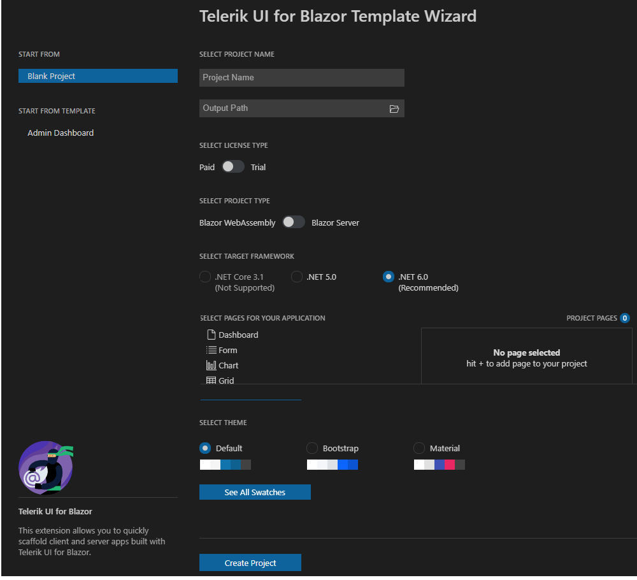This screenshot has width=637, height=580.
Task: Choose Blank Project in Start From
Action: pyautogui.click(x=98, y=76)
